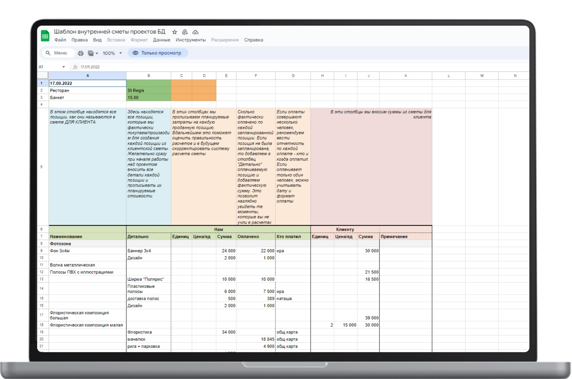The height and width of the screenshot is (379, 572).
Task: Select the 22 000 paid cell
Action: (x=256, y=251)
